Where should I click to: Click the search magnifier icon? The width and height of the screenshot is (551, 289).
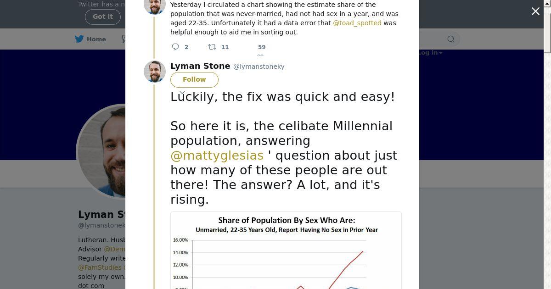pos(451,39)
